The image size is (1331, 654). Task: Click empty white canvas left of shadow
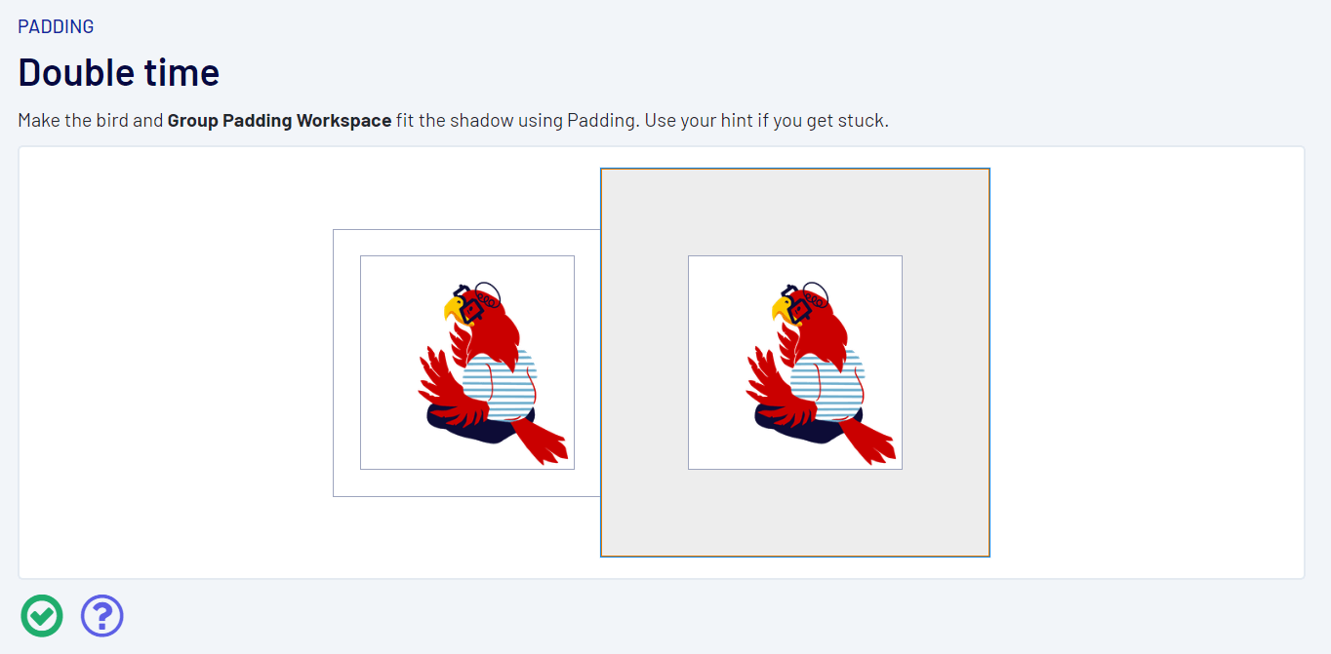click(176, 363)
